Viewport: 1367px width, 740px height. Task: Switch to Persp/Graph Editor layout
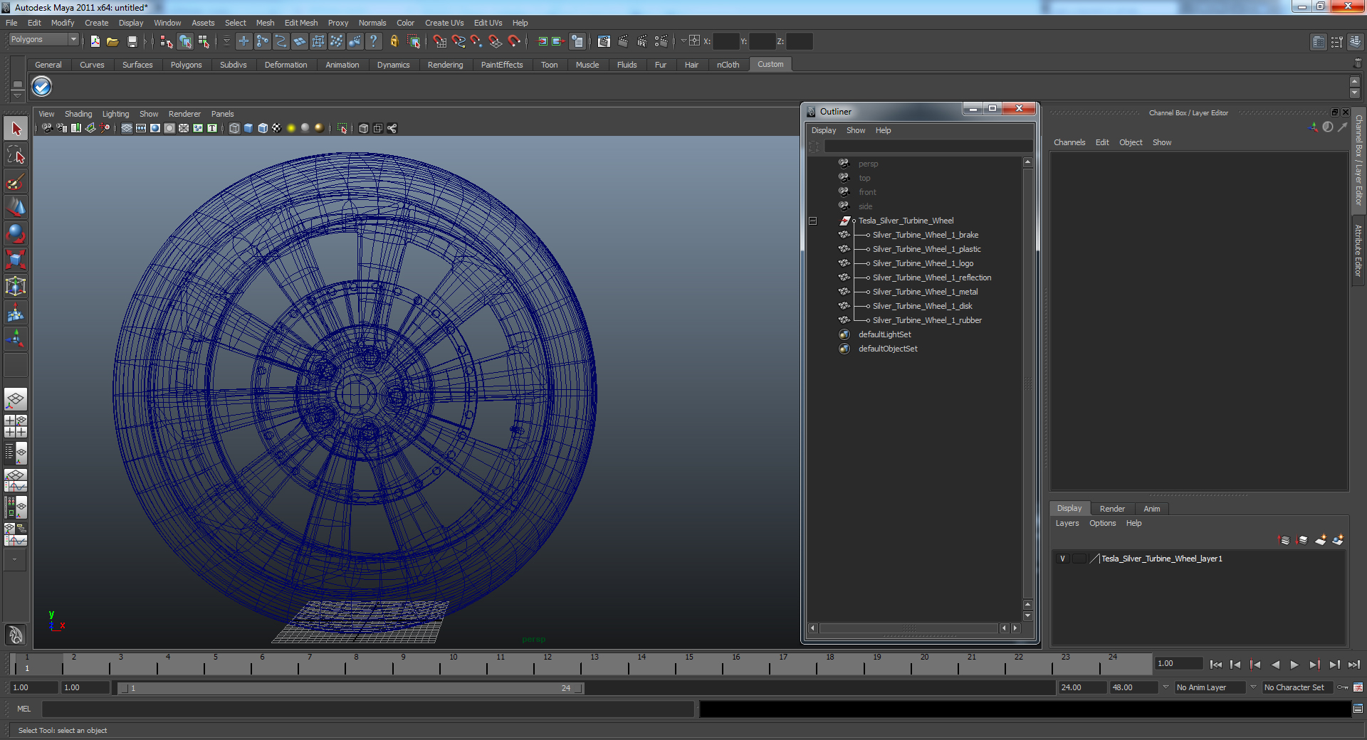16,480
